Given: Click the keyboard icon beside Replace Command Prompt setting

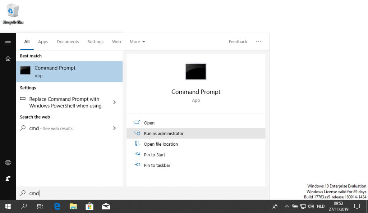Looking at the screenshot, I should [23, 99].
